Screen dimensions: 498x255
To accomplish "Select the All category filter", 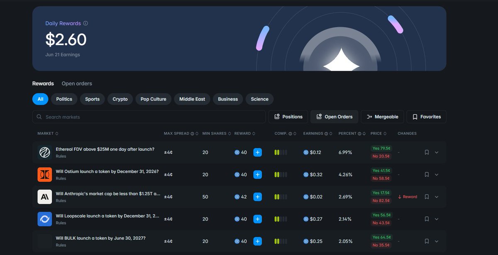I will click(x=40, y=99).
